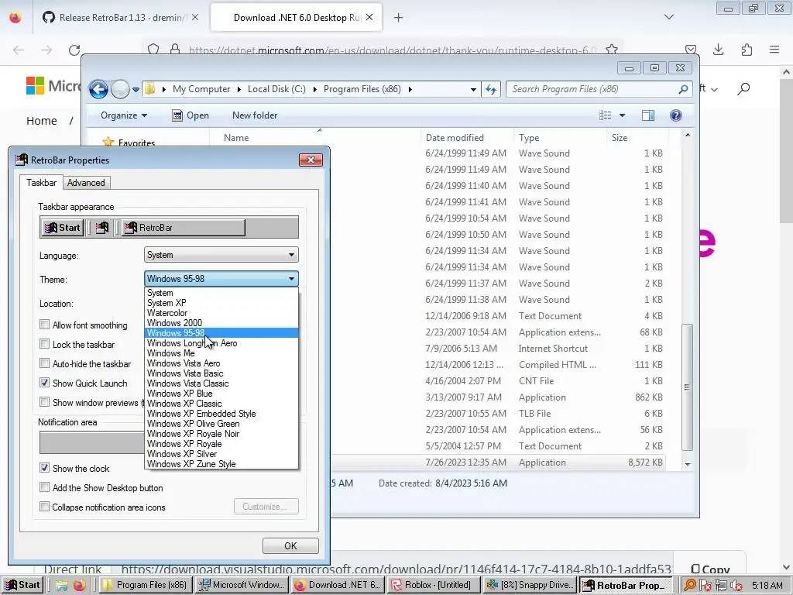Switch to the Advanced tab
The width and height of the screenshot is (793, 595).
86,183
